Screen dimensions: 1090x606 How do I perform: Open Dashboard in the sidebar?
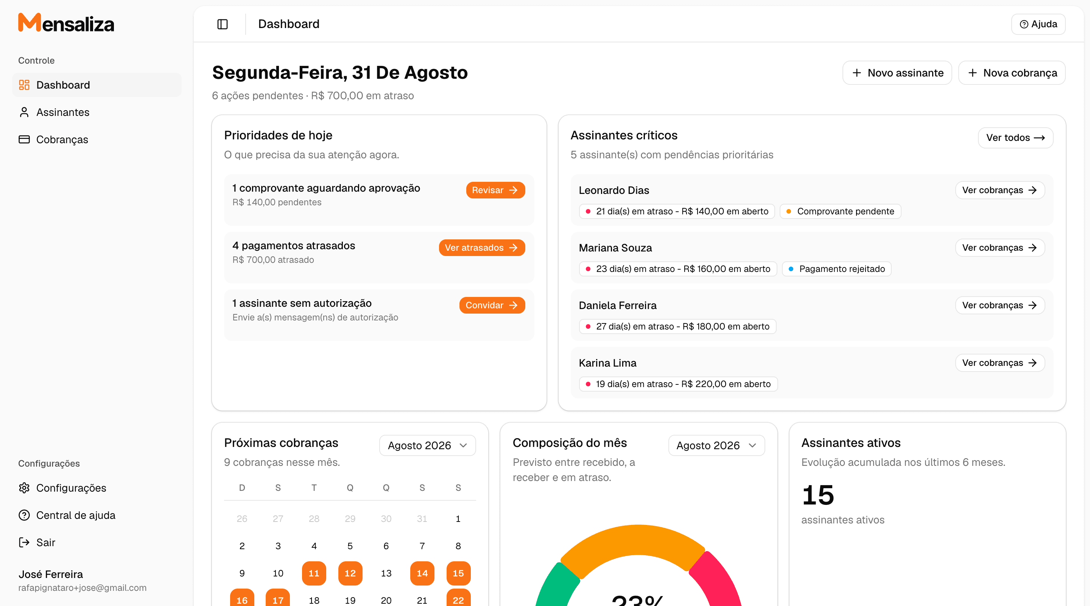pyautogui.click(x=97, y=85)
